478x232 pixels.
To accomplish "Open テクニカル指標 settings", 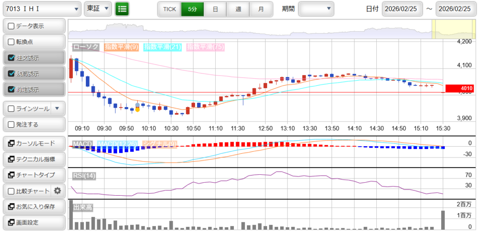I will coord(34,159).
